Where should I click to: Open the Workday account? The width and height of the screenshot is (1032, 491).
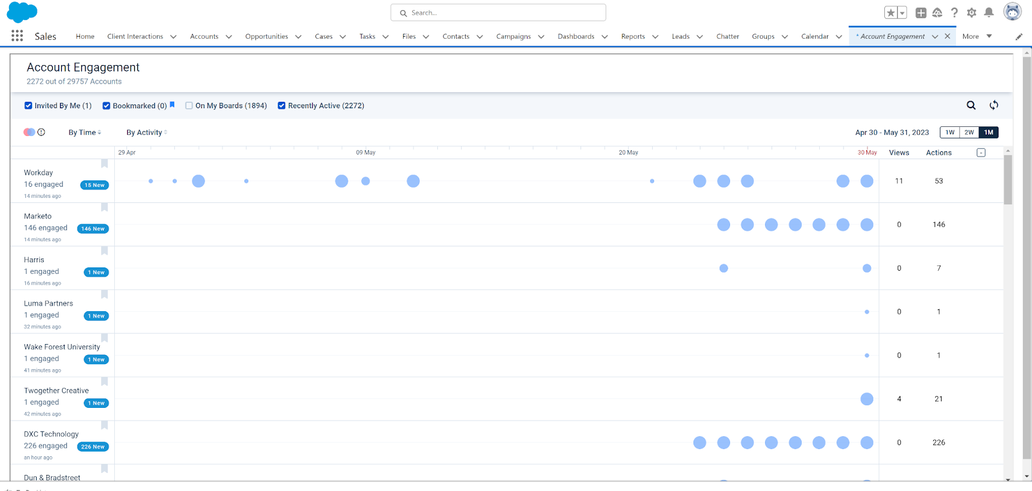pos(39,173)
